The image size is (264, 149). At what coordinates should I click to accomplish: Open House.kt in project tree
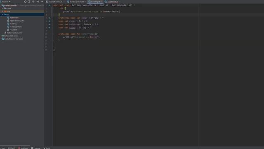[x=13, y=30]
